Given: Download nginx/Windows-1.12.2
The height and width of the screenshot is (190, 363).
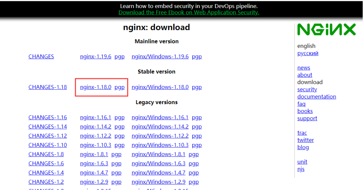Looking at the screenshot, I should point(160,136).
